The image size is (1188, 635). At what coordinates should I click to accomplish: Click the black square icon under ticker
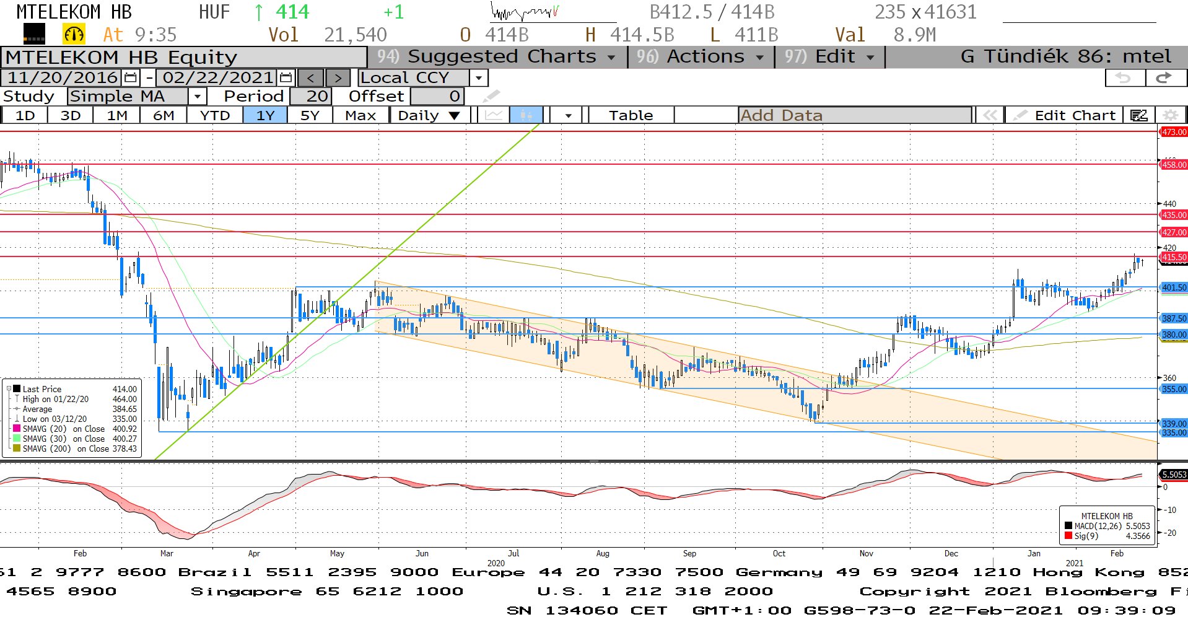point(34,34)
